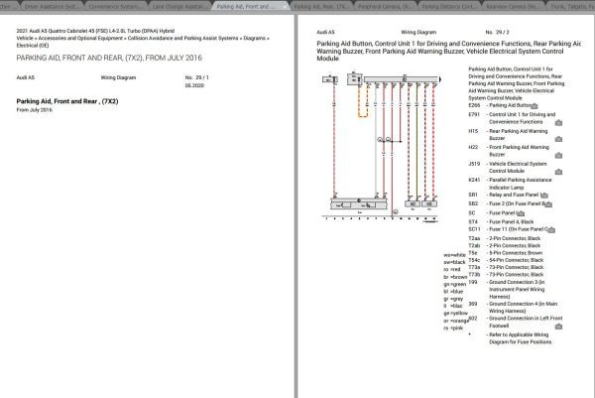Switch to the Trunk, Tailgate tab

[x=571, y=6]
